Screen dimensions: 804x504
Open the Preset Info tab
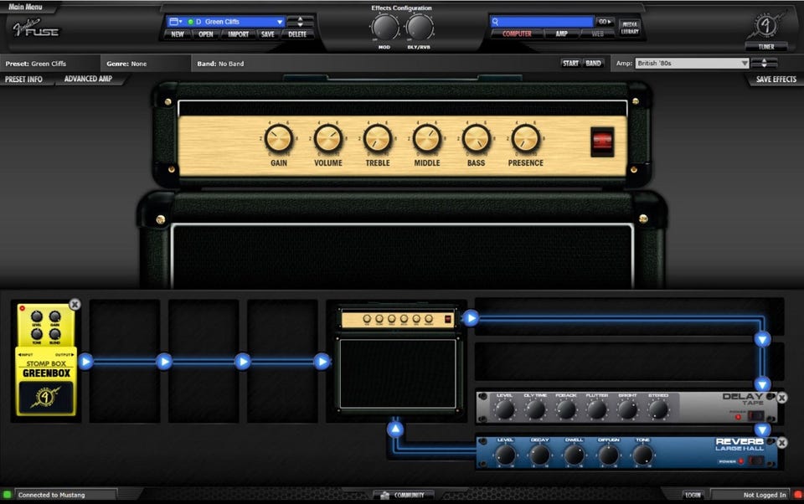24,80
